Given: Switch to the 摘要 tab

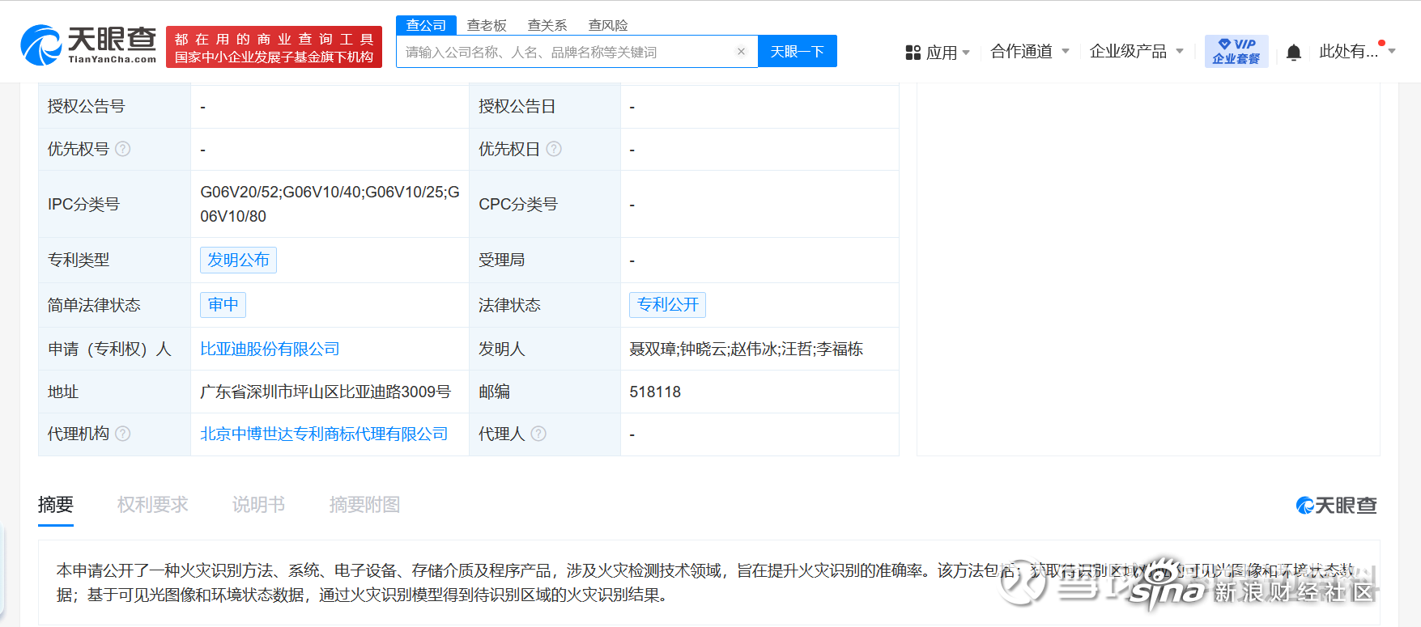Looking at the screenshot, I should click(x=56, y=505).
